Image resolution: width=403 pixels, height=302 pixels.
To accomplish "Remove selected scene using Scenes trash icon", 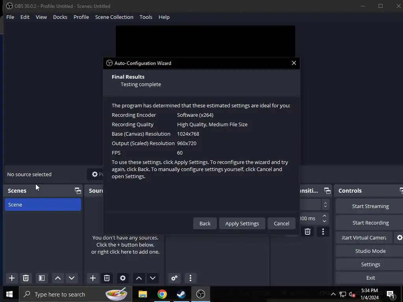I will click(x=26, y=278).
